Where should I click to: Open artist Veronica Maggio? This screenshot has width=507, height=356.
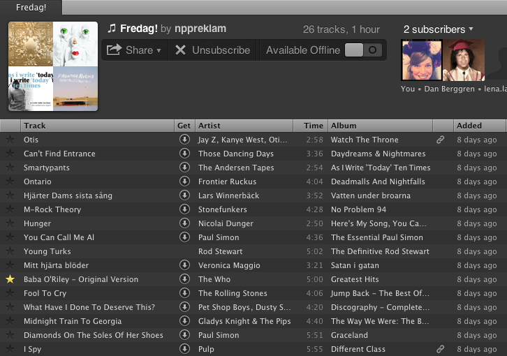click(229, 265)
